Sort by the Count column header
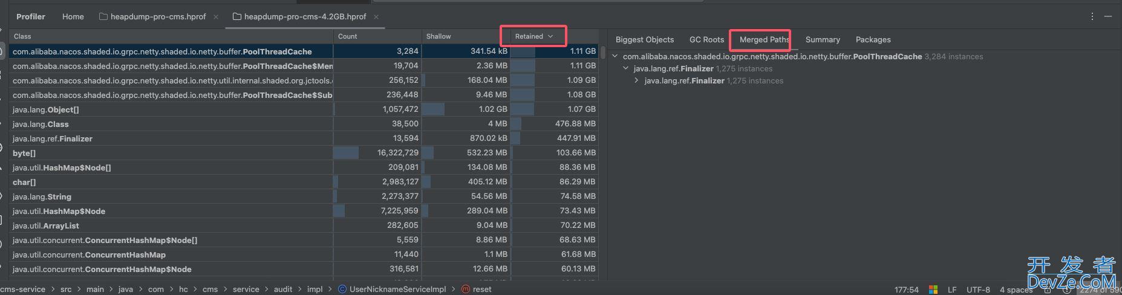Screen dimensions: 1122x295 click(377, 36)
